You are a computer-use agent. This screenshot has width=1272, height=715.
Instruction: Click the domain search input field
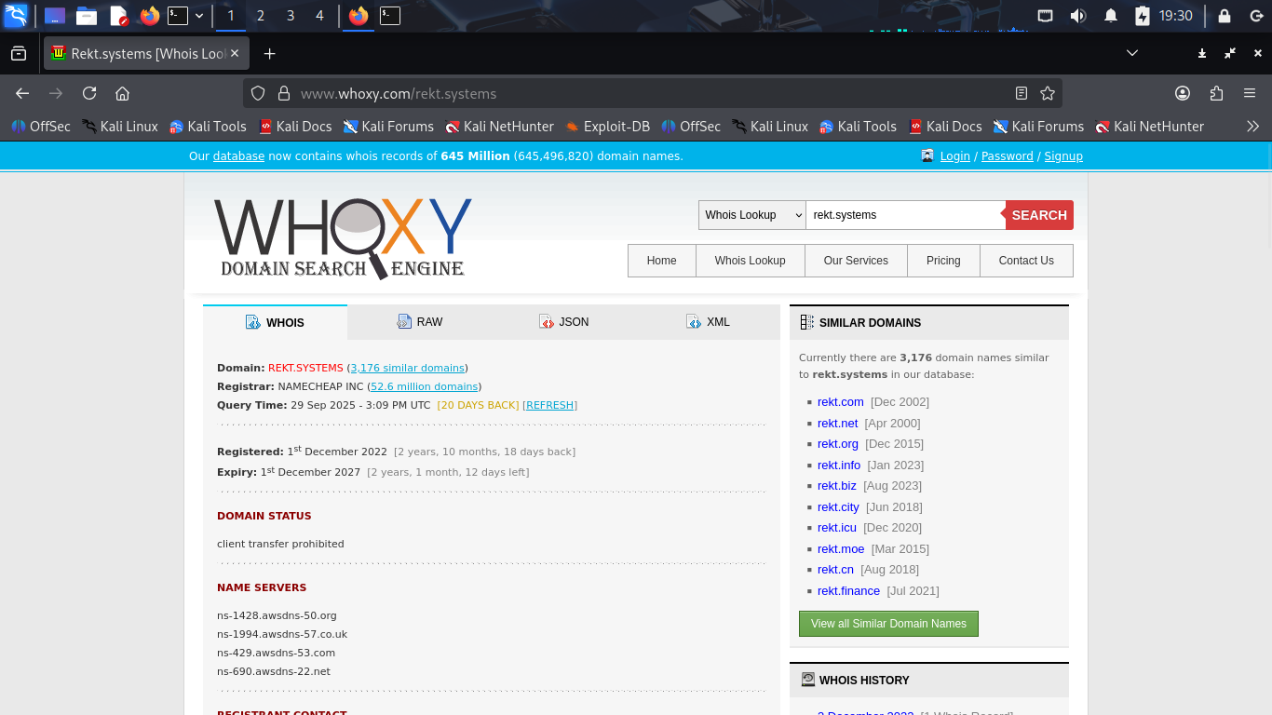904,215
